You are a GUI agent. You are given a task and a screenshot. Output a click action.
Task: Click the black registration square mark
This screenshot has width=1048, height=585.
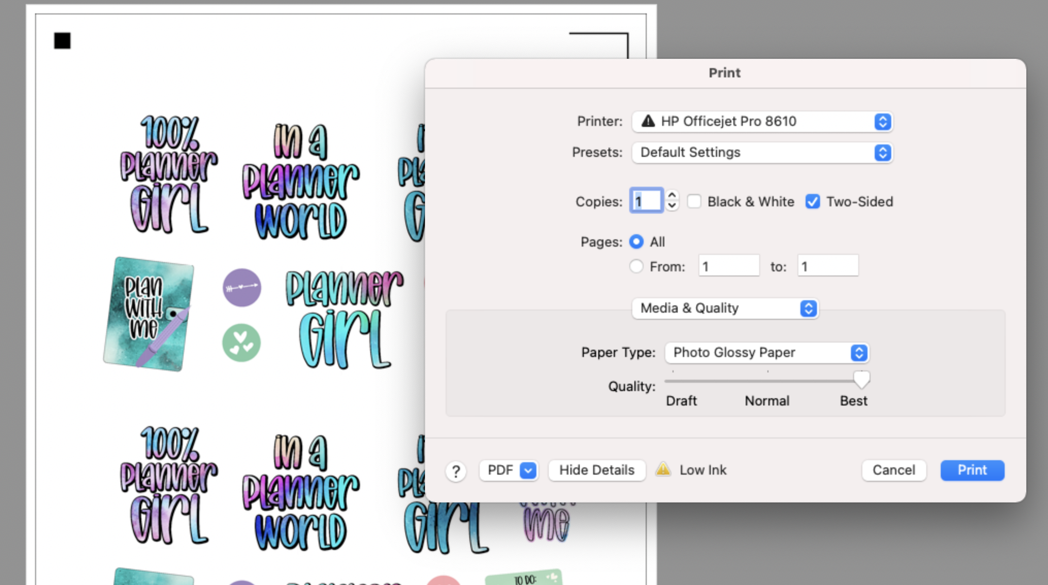click(62, 41)
